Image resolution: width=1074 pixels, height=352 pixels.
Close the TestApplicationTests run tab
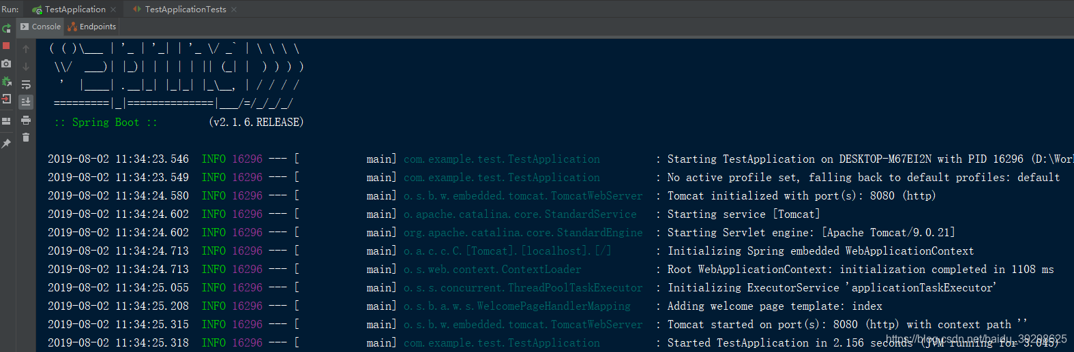click(234, 10)
